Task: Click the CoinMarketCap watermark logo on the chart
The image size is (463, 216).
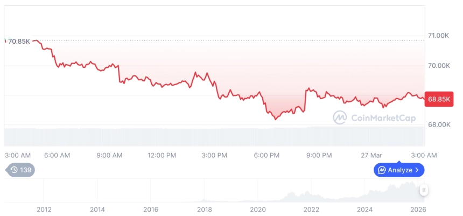Action: [339, 117]
